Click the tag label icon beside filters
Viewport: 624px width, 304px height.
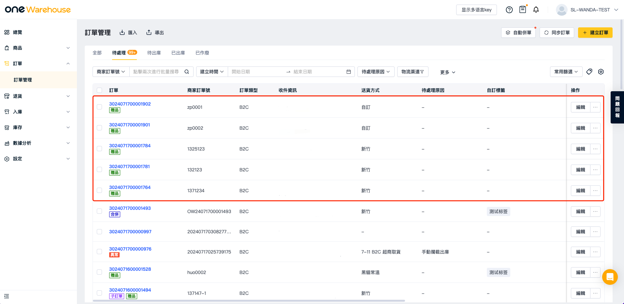click(x=589, y=72)
